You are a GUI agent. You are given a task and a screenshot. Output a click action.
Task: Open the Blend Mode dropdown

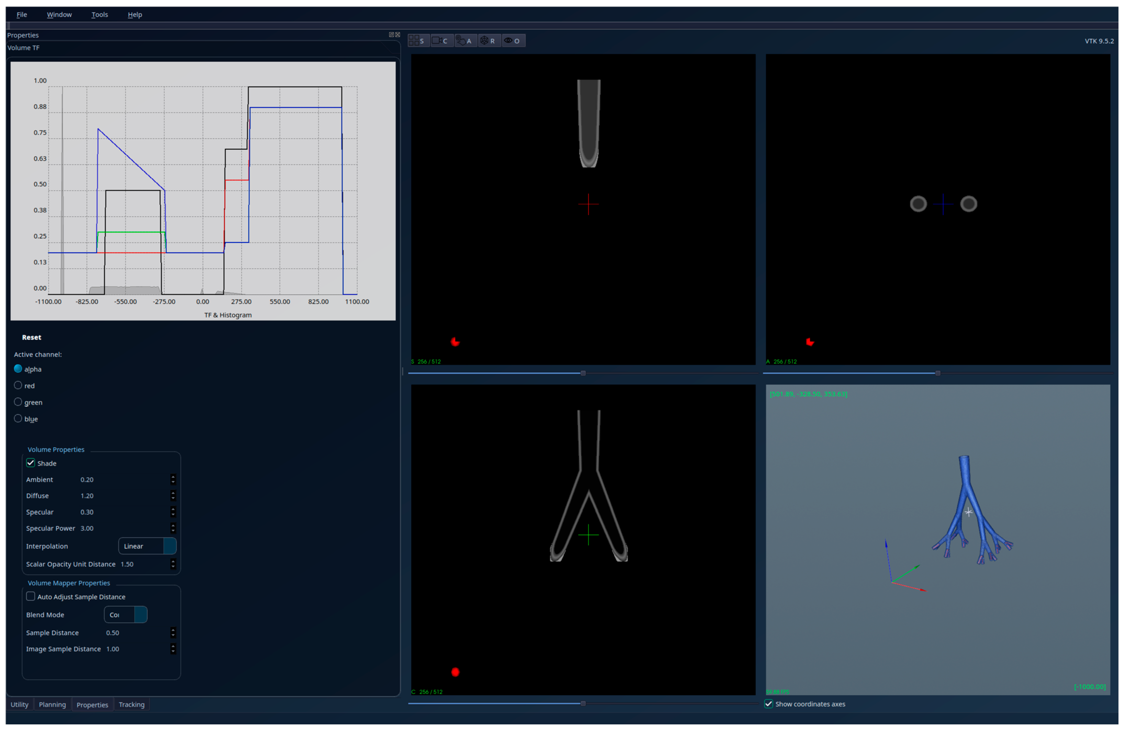tap(125, 614)
